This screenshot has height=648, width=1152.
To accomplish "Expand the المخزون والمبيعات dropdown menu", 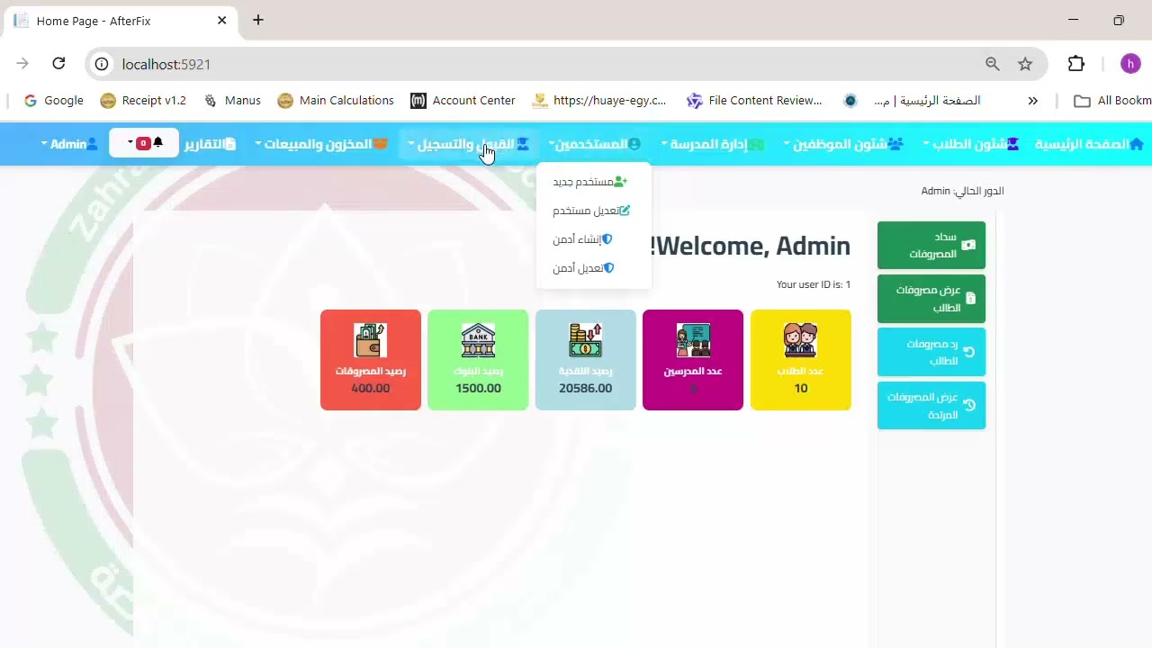I will tap(321, 144).
